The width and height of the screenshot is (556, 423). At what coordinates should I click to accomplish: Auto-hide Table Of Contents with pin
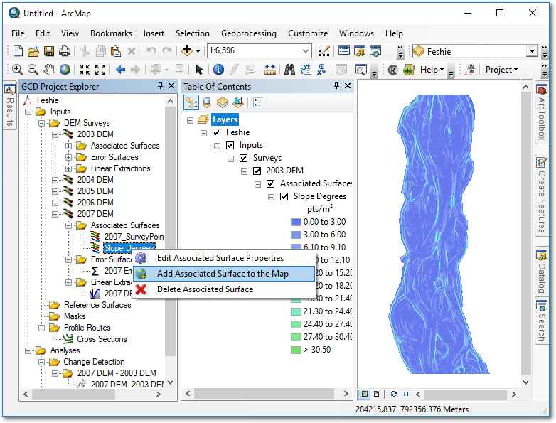pos(336,86)
